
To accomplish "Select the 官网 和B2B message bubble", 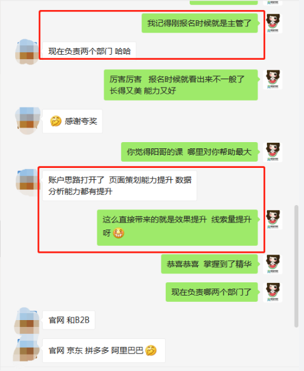I will pos(69,320).
